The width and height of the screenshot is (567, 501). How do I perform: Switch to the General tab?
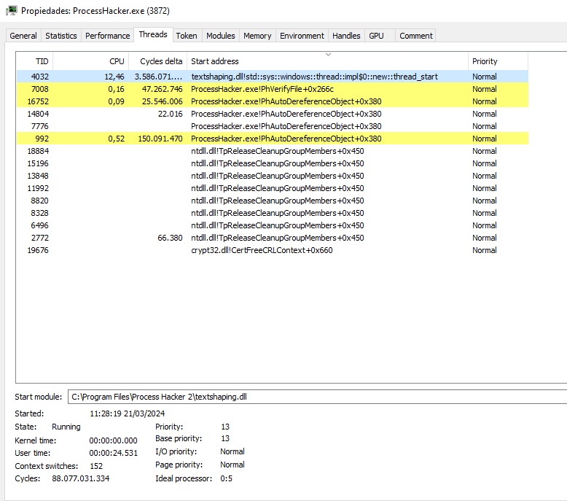tap(23, 36)
